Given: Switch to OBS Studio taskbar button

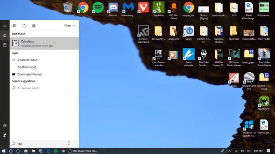Looking at the screenshot, I should (x=83, y=151).
